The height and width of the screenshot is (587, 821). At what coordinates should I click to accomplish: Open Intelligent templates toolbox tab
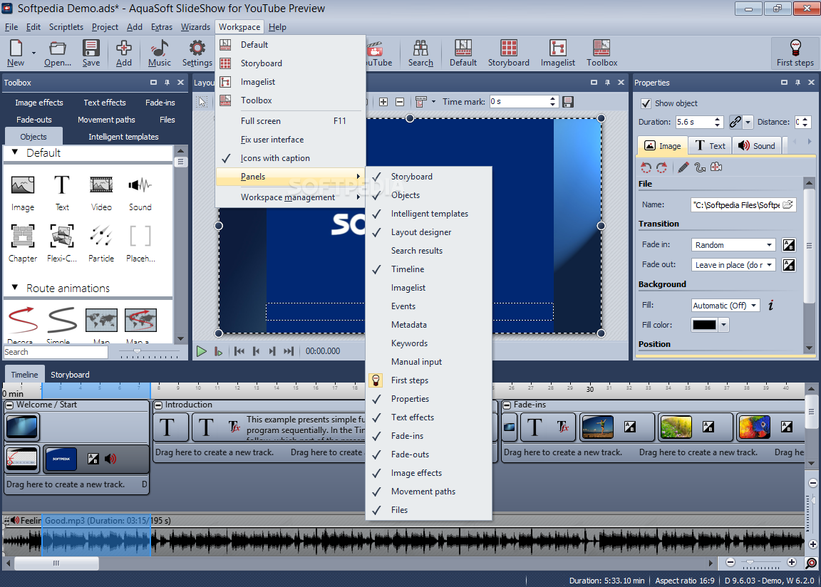[123, 137]
